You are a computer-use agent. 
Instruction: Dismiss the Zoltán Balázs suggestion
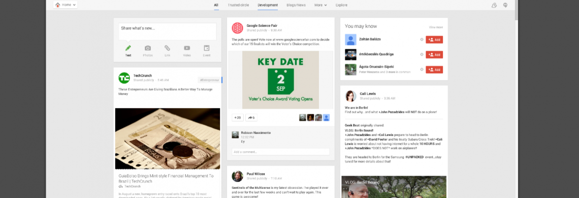422,40
